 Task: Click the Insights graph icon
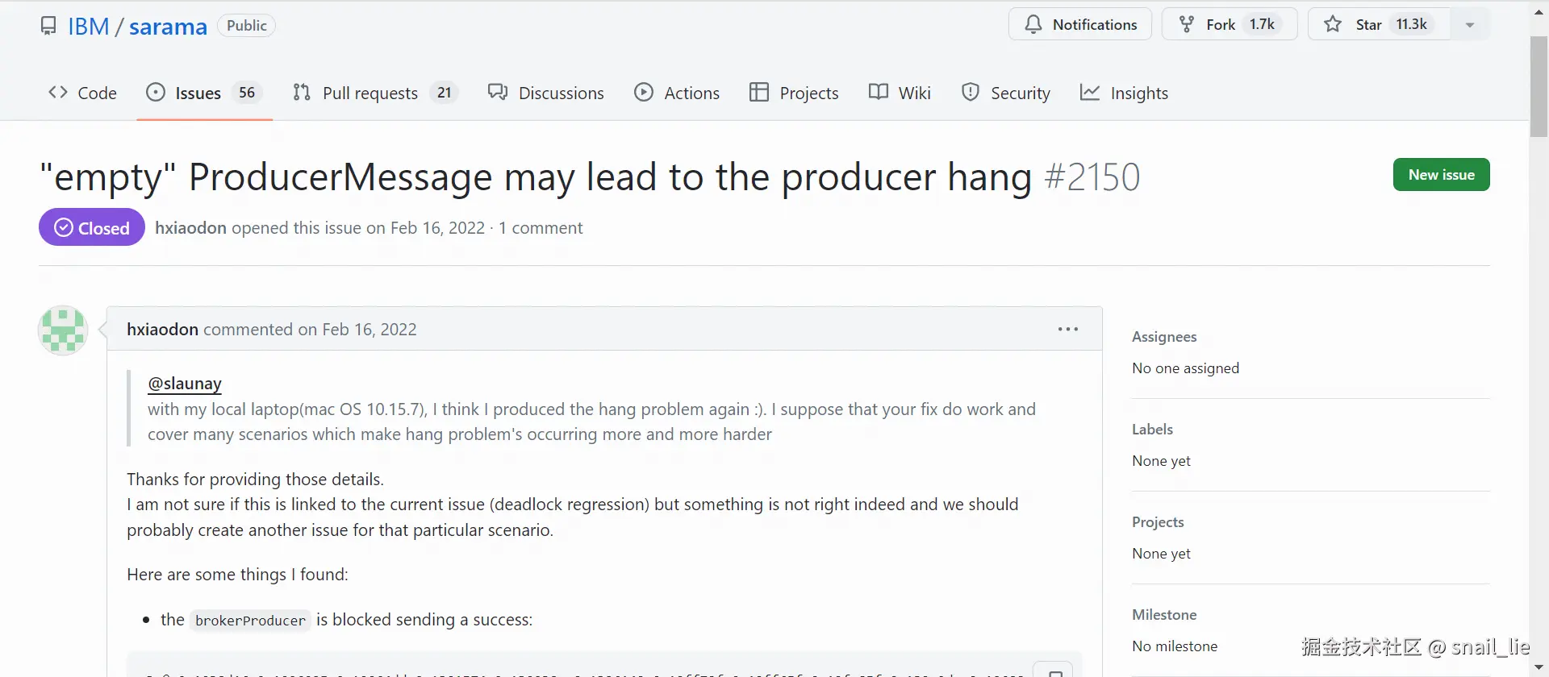pyautogui.click(x=1091, y=92)
